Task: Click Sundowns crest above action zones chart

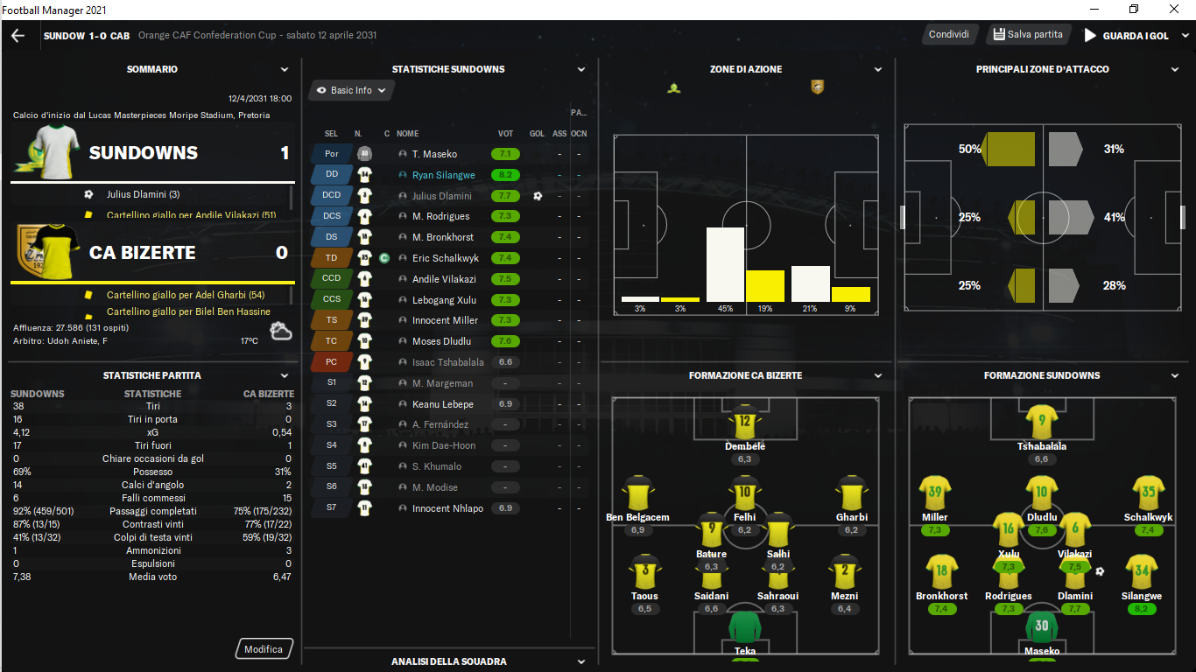Action: tap(674, 87)
